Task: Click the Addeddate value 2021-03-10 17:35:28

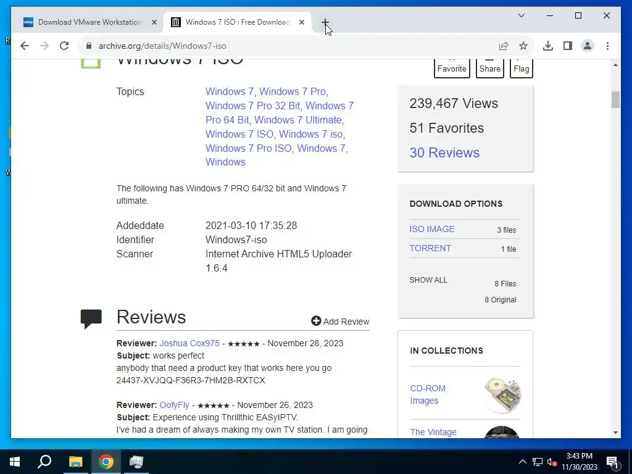Action: (251, 226)
